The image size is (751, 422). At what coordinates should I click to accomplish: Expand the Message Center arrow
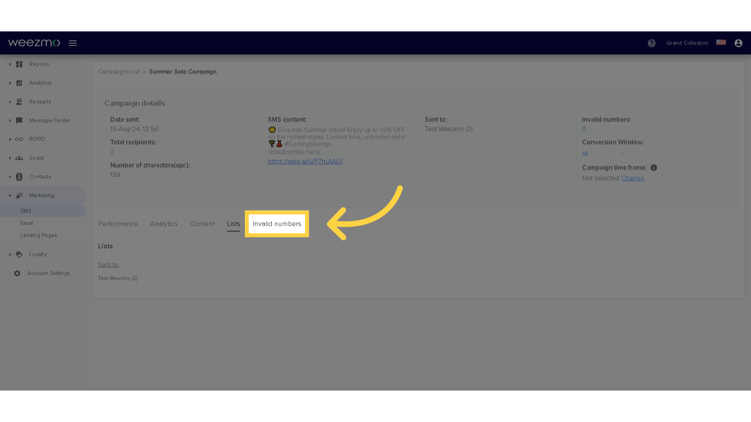pyautogui.click(x=10, y=120)
